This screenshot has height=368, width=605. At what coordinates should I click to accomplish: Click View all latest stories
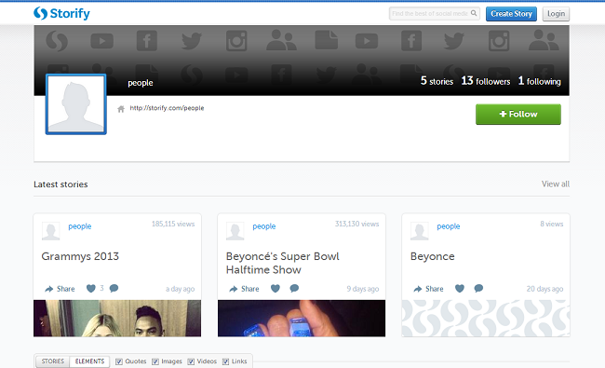(556, 184)
